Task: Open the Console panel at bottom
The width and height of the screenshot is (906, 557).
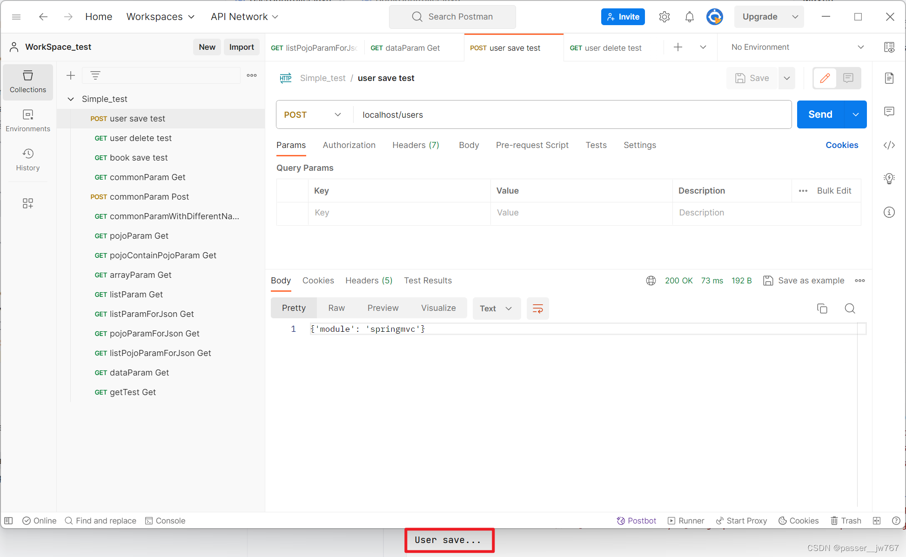Action: tap(165, 519)
